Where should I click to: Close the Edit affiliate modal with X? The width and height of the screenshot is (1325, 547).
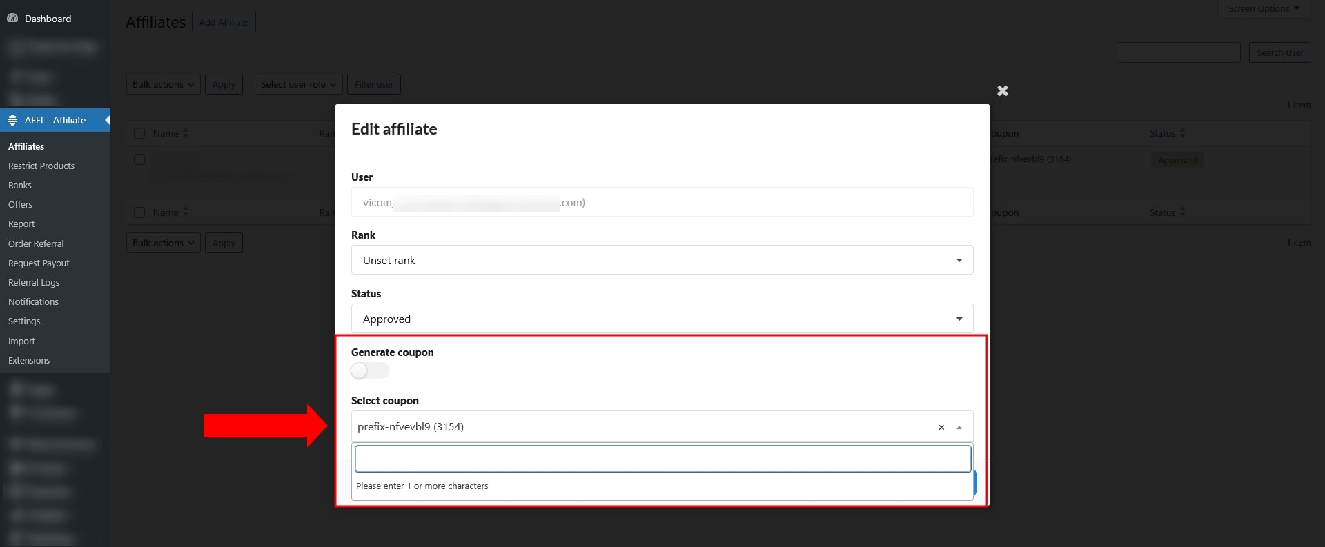1002,91
